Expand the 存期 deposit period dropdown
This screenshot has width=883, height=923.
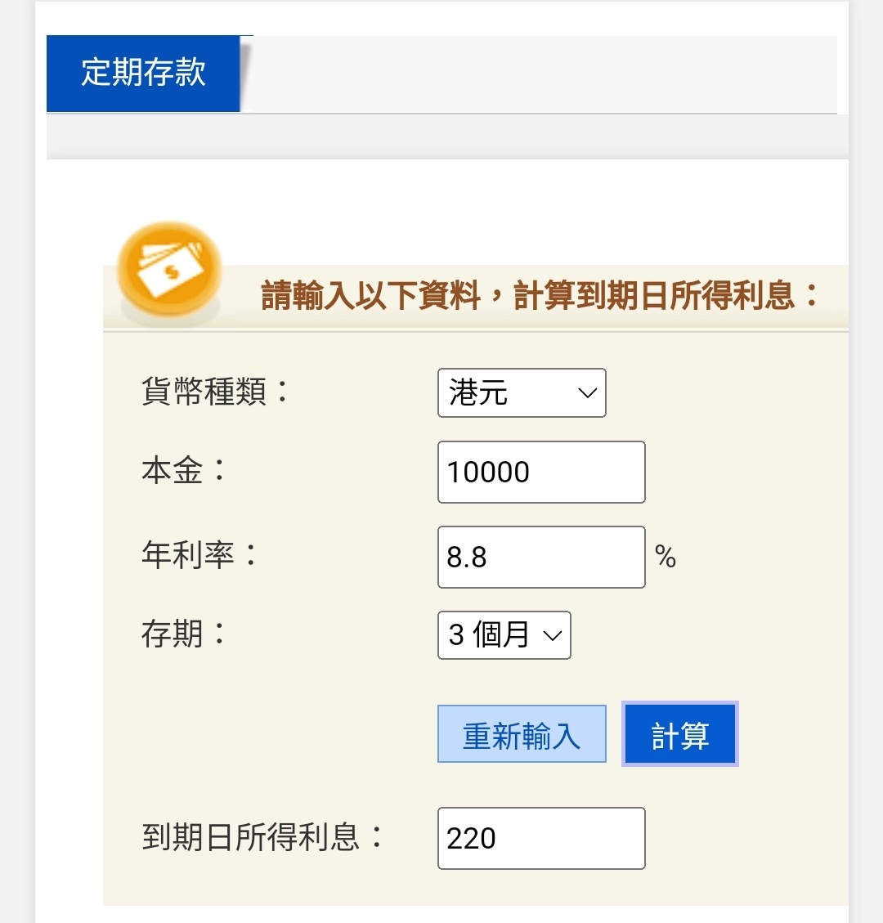coord(504,635)
